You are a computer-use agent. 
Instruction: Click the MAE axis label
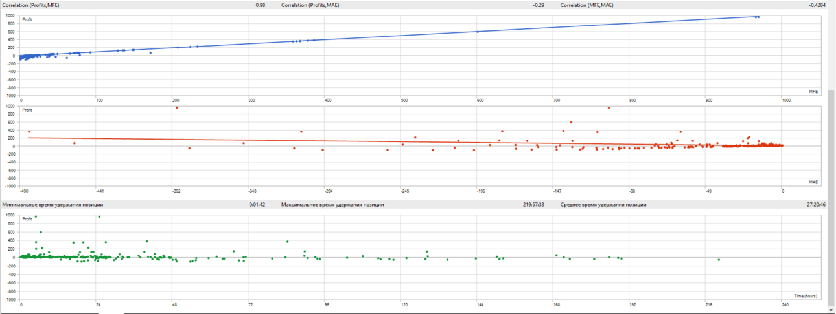coord(813,182)
